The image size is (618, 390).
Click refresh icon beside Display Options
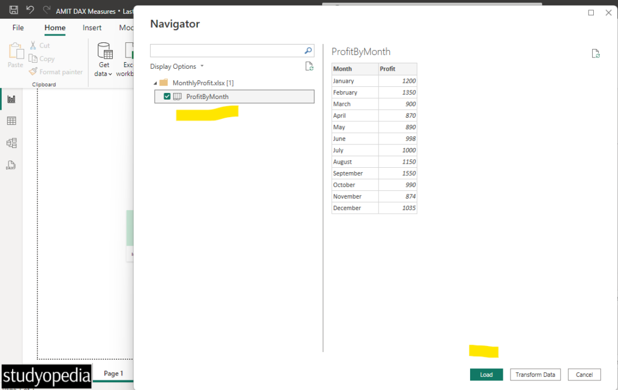click(310, 66)
